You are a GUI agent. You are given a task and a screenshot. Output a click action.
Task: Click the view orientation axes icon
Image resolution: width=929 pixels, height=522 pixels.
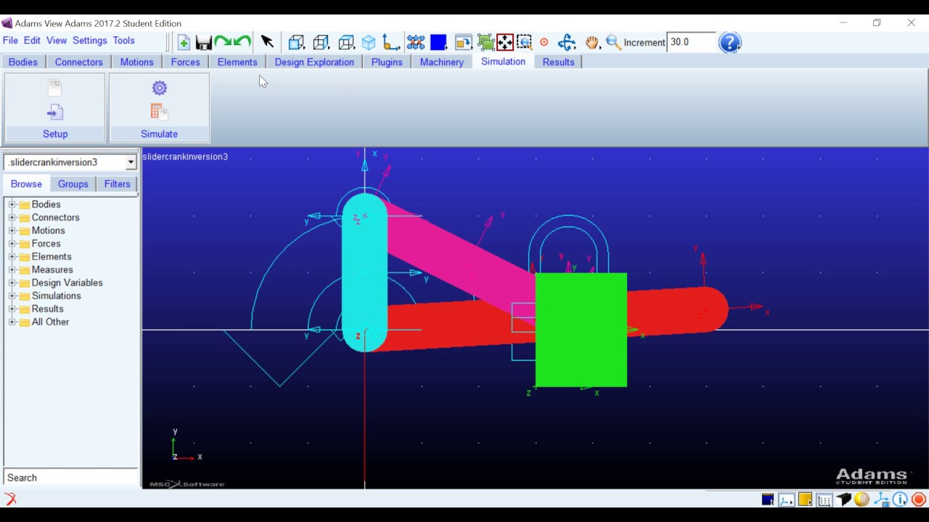(390, 42)
